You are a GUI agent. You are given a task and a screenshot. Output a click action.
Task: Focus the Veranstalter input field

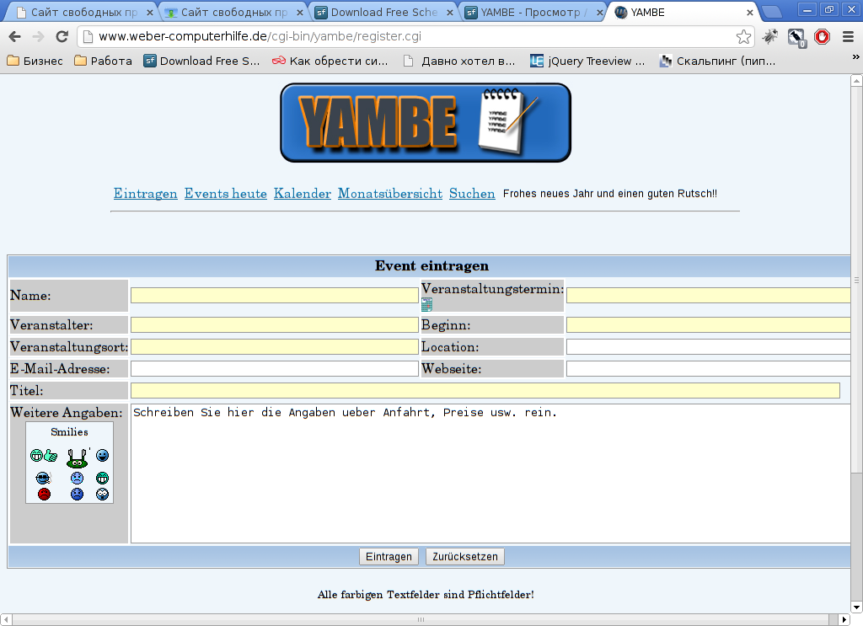[x=275, y=325]
